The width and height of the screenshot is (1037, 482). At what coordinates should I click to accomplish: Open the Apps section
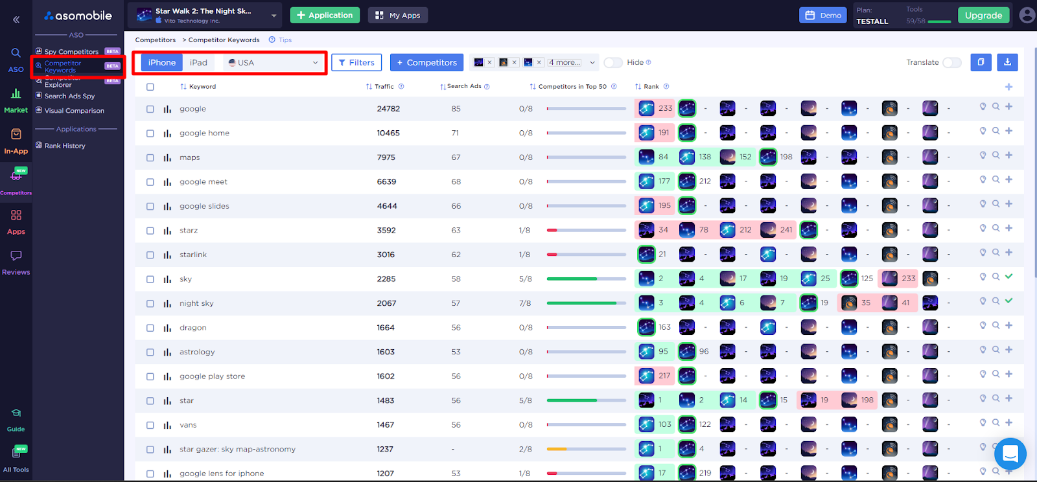coord(16,222)
